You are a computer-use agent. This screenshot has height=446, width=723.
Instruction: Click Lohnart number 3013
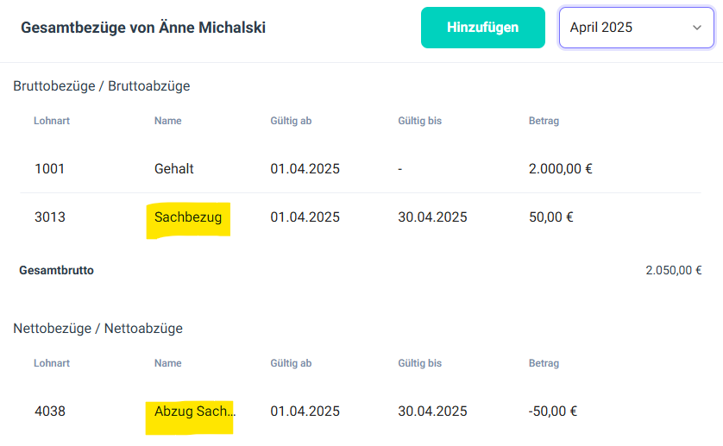tap(50, 217)
